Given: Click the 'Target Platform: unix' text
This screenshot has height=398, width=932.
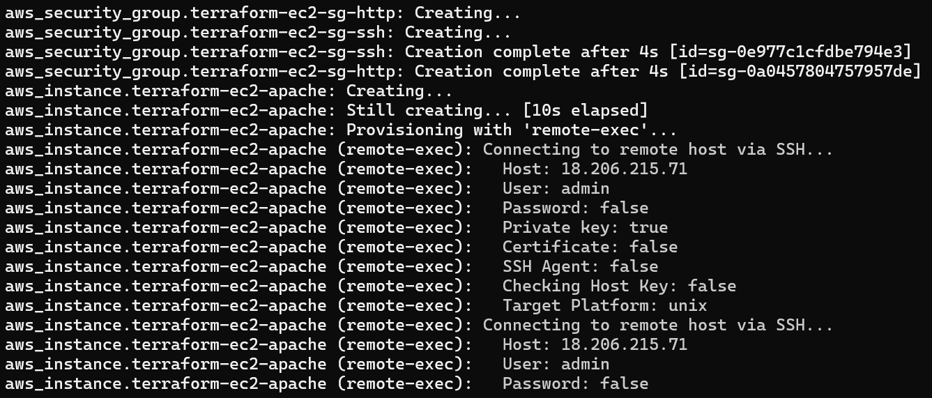Looking at the screenshot, I should pyautogui.click(x=604, y=306).
